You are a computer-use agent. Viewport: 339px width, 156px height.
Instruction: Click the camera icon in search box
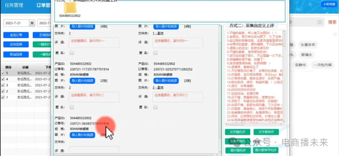click(320, 22)
